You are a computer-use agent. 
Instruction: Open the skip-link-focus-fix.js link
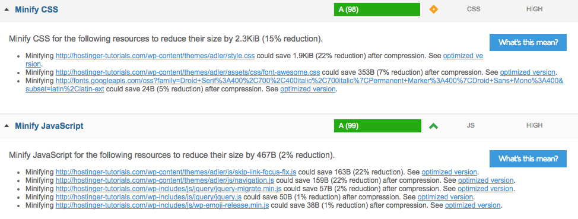coord(176,172)
